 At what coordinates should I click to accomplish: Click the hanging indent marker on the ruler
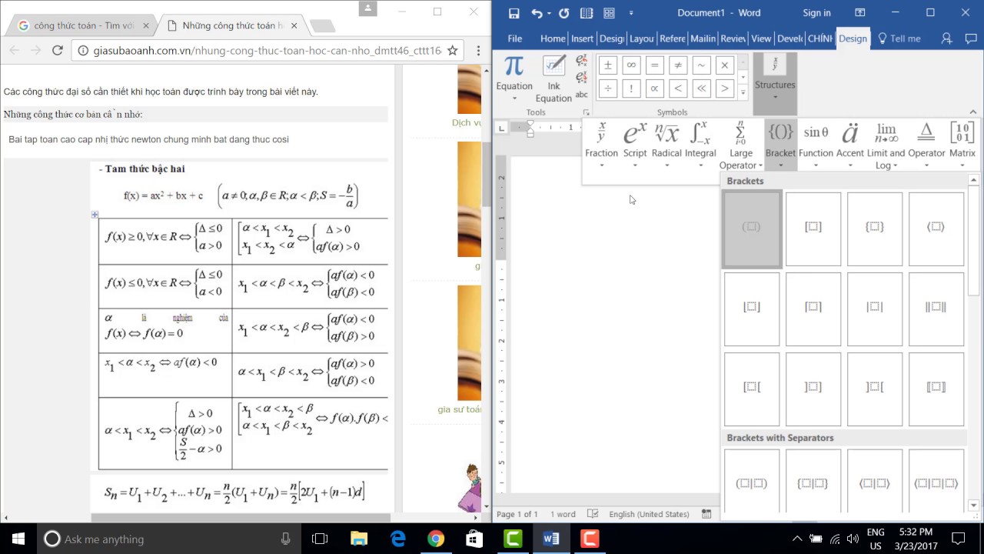tap(530, 131)
